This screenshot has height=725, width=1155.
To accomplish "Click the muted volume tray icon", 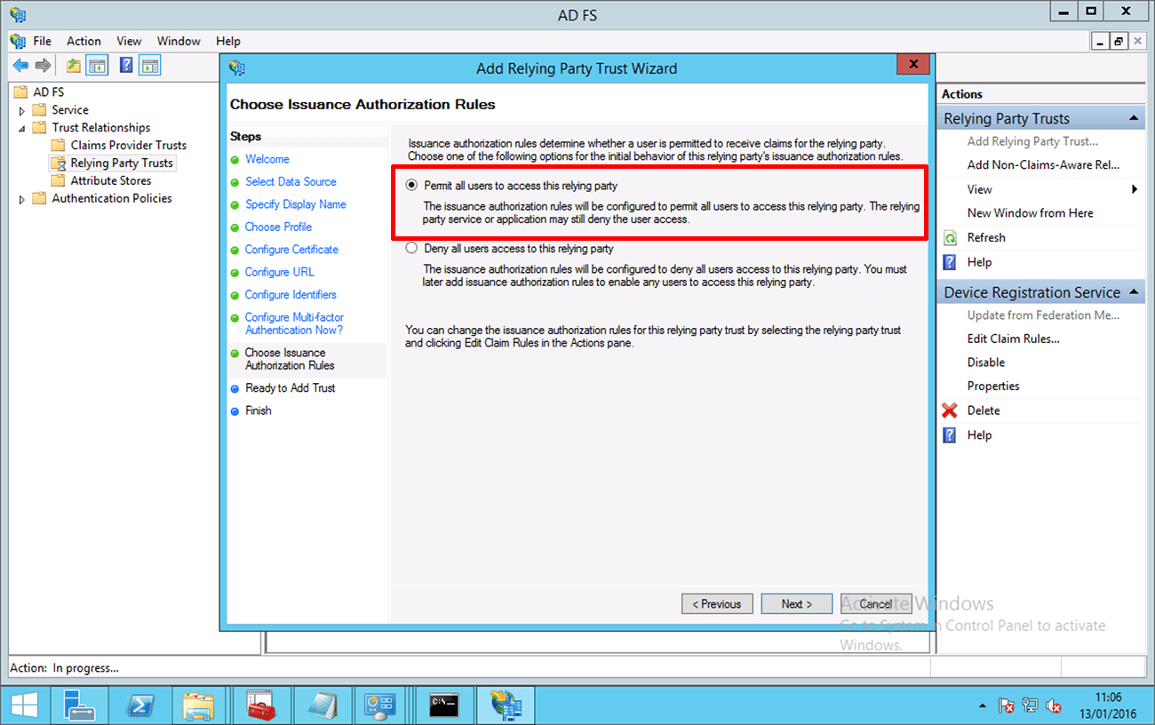I will 1054,705.
